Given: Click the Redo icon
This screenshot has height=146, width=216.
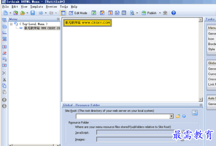Looking at the screenshot, I should click(51, 13).
